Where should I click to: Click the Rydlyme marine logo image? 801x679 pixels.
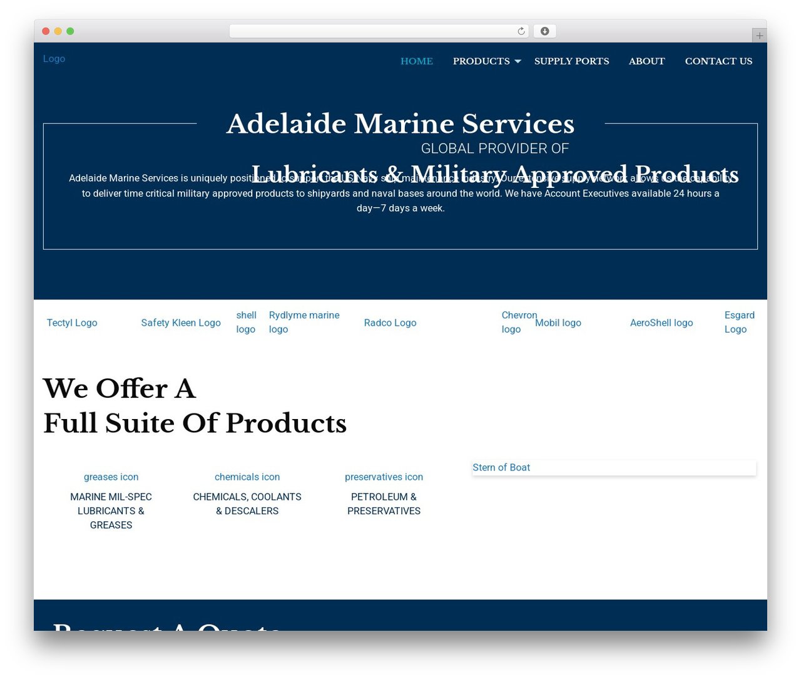tap(304, 322)
